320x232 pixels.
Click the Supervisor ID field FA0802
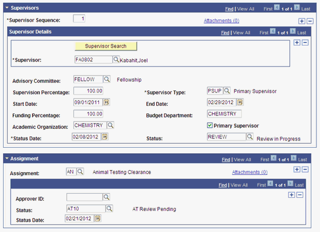[93, 60]
